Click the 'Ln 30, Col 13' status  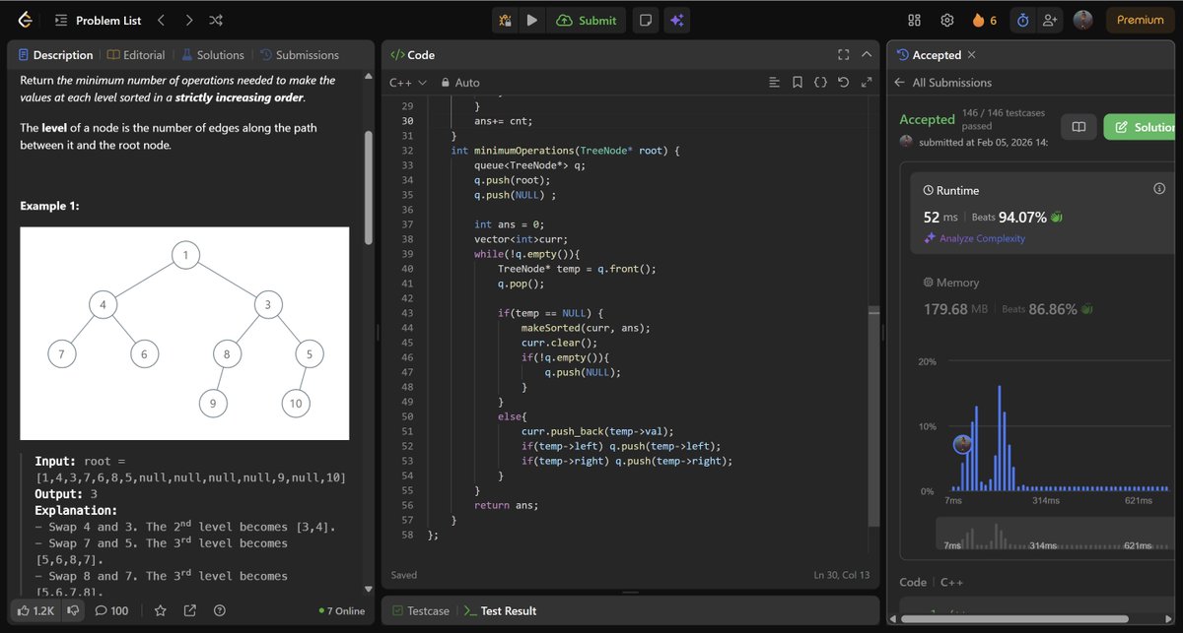pyautogui.click(x=842, y=575)
